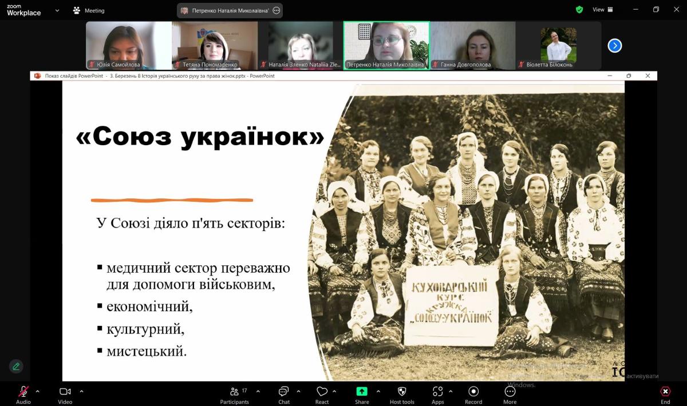Start recording with Record icon

point(473,392)
